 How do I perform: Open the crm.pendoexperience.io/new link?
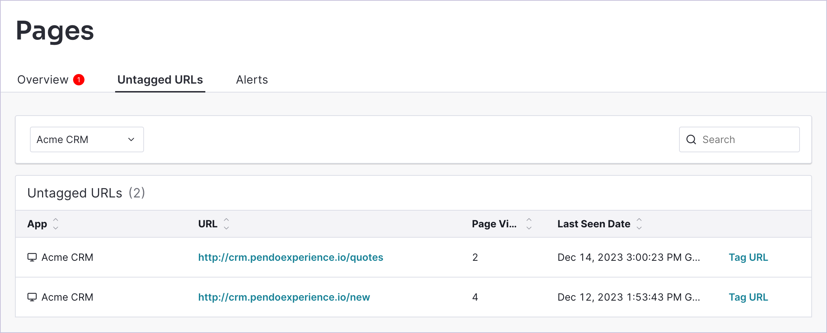284,297
